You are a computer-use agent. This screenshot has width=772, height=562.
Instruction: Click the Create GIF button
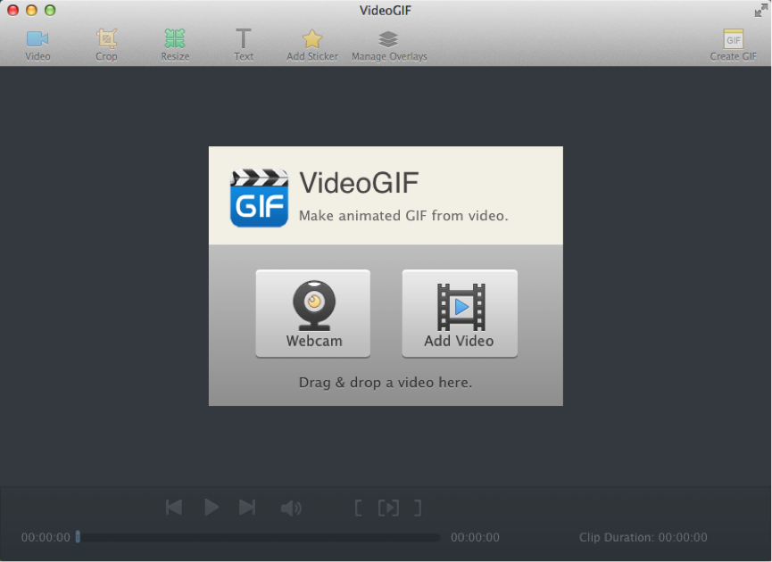733,45
